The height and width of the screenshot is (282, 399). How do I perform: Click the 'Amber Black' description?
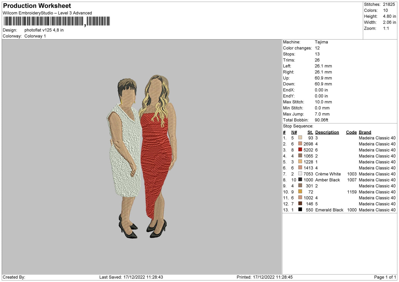click(x=327, y=180)
